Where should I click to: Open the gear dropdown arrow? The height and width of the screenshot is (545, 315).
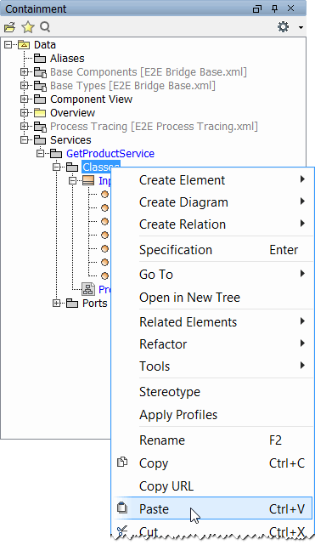(301, 27)
